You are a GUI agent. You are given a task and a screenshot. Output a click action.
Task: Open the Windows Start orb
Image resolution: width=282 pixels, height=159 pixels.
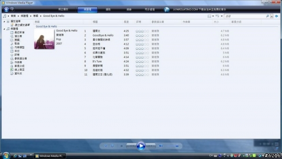(6, 155)
